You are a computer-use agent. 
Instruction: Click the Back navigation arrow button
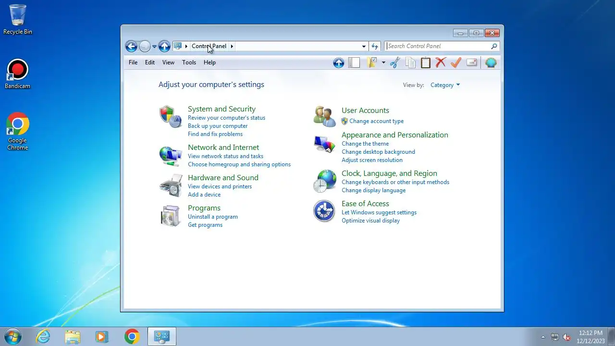click(x=131, y=46)
